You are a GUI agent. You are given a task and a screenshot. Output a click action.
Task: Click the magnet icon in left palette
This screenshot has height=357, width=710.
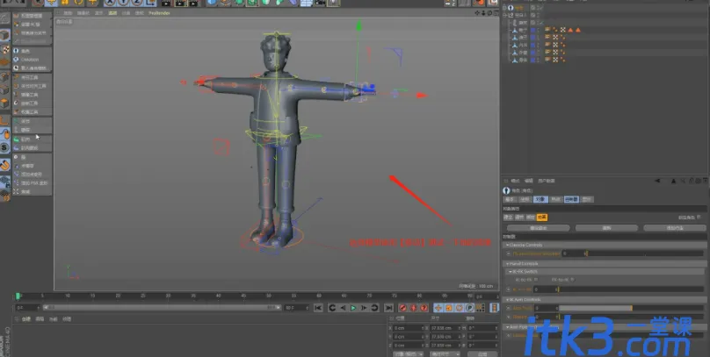pyautogui.click(x=5, y=165)
